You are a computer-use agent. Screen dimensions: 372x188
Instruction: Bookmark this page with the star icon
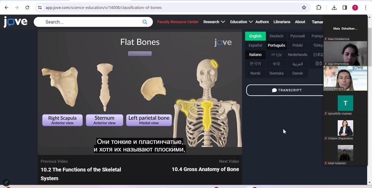[x=304, y=8]
